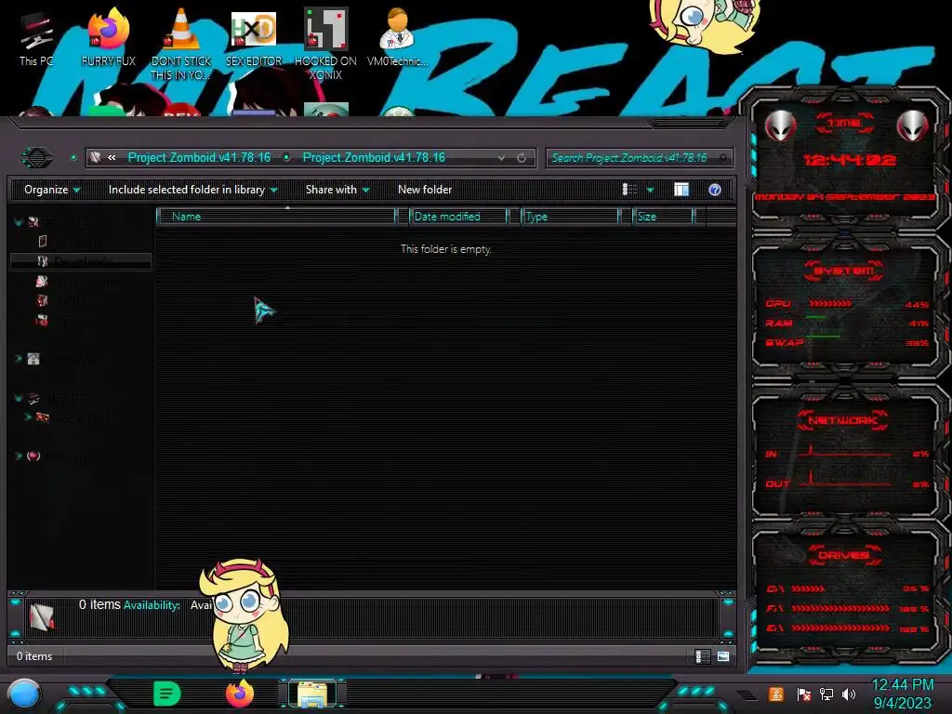Open Include selected folder in library menu
The image size is (952, 714).
[193, 190]
